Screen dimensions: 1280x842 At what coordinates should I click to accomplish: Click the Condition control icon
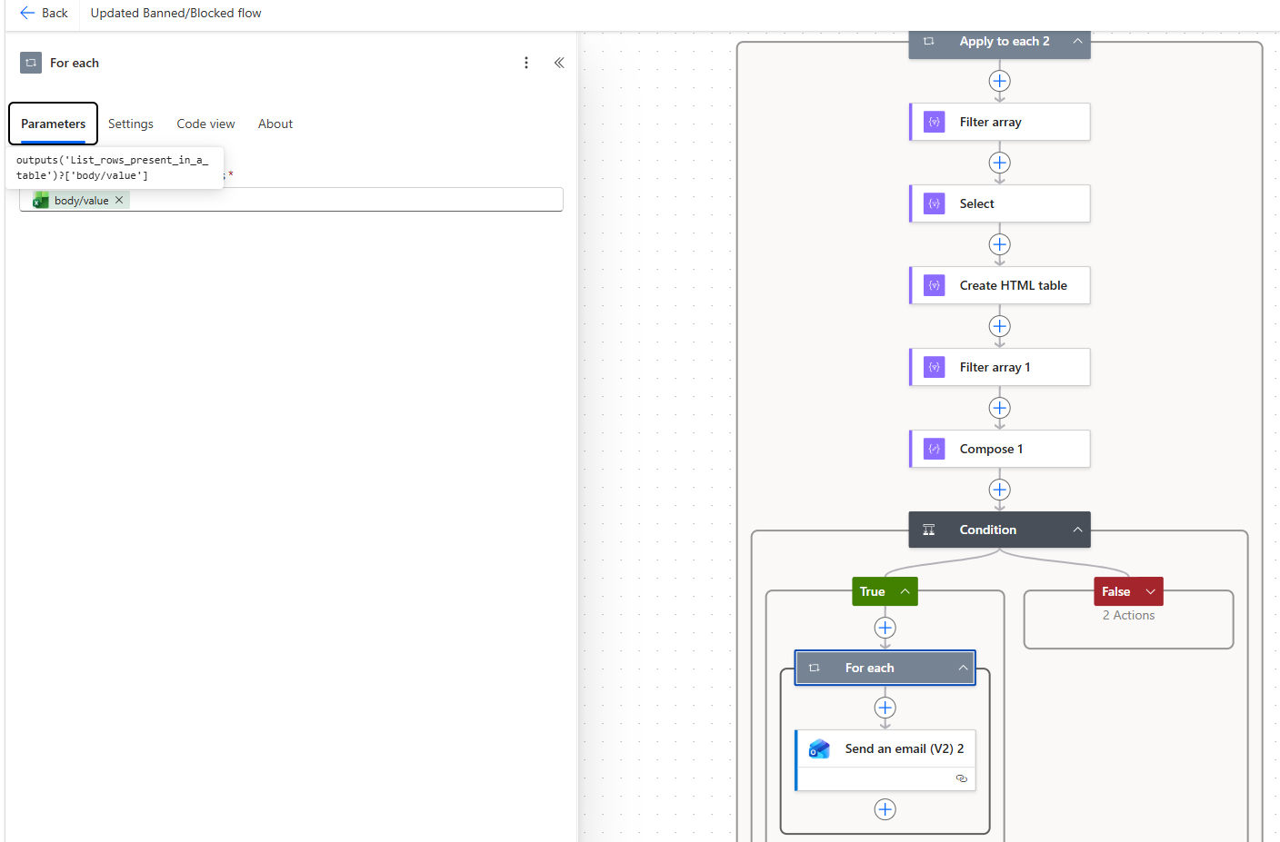[x=929, y=530]
